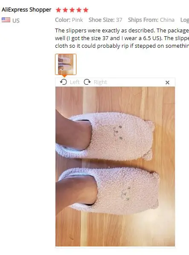
Task: Click the review text about slippers
Action: [x=122, y=38]
